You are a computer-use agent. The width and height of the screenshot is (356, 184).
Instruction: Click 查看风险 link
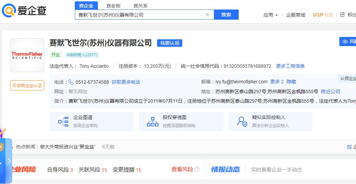pos(182,169)
